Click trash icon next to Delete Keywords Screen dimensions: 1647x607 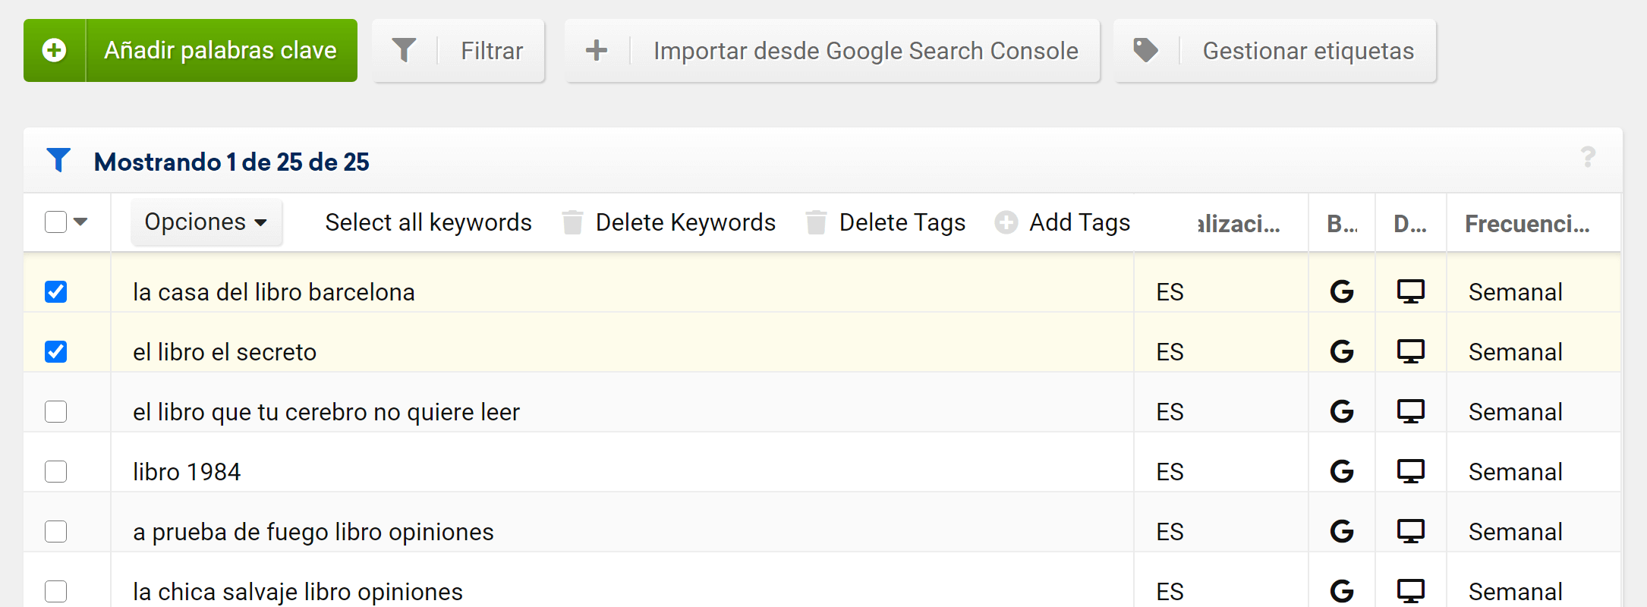click(572, 222)
